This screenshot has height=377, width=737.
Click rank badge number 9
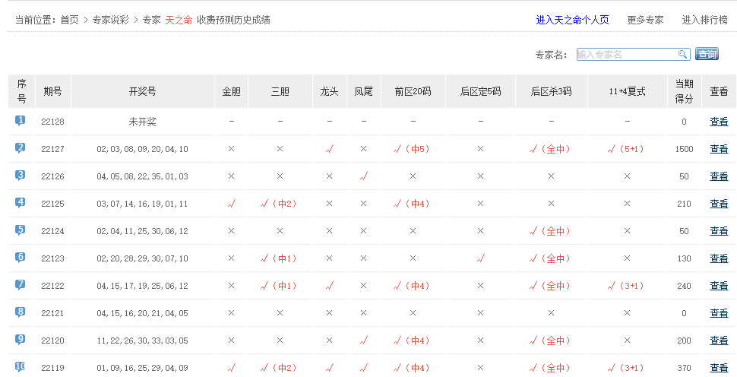click(21, 340)
